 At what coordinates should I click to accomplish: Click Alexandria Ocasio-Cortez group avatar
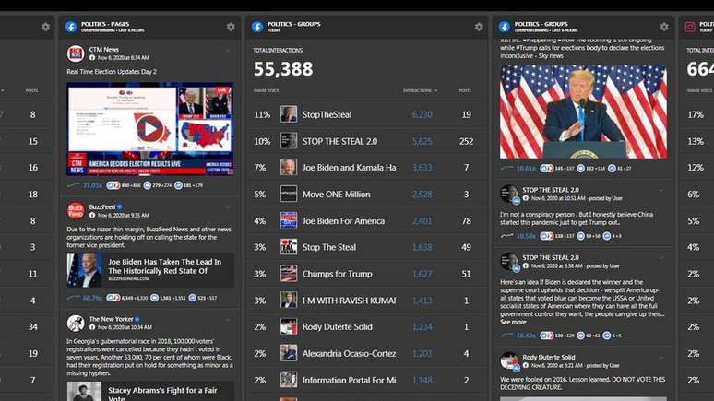[289, 353]
